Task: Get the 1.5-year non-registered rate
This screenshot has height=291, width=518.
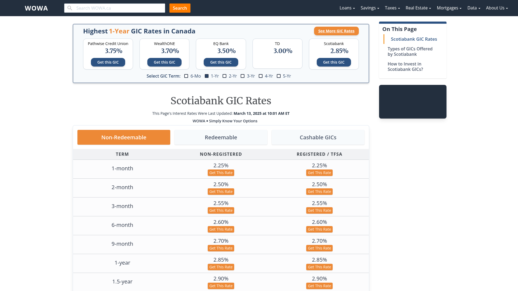Action: coord(221,286)
